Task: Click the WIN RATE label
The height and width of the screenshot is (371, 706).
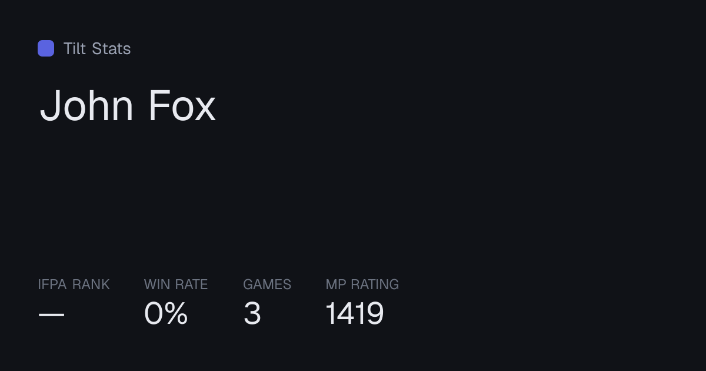Action: tap(176, 284)
